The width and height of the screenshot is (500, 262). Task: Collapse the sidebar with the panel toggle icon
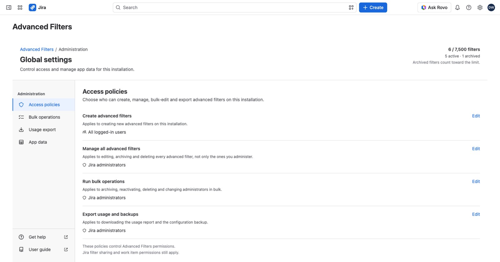(x=9, y=7)
